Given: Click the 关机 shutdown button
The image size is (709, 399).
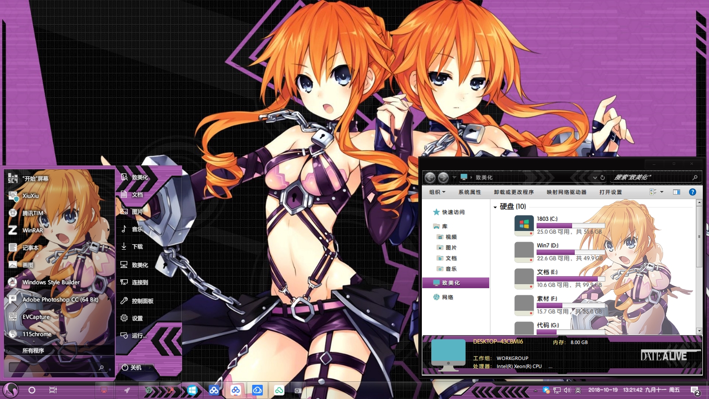Looking at the screenshot, I should (x=132, y=368).
